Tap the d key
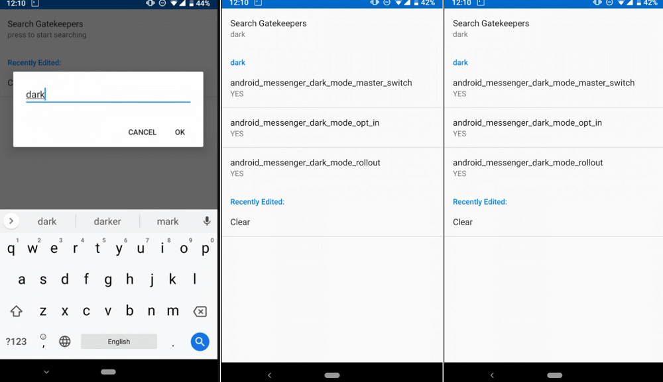This screenshot has height=382, width=663. 65,279
